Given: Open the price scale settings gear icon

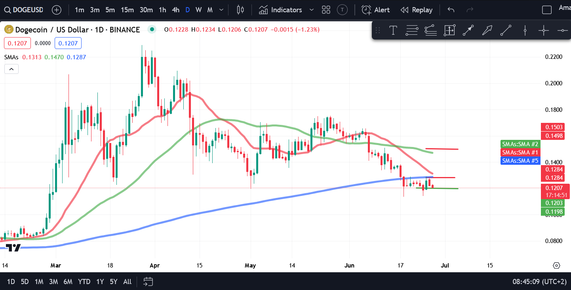Looking at the screenshot, I should [x=556, y=265].
